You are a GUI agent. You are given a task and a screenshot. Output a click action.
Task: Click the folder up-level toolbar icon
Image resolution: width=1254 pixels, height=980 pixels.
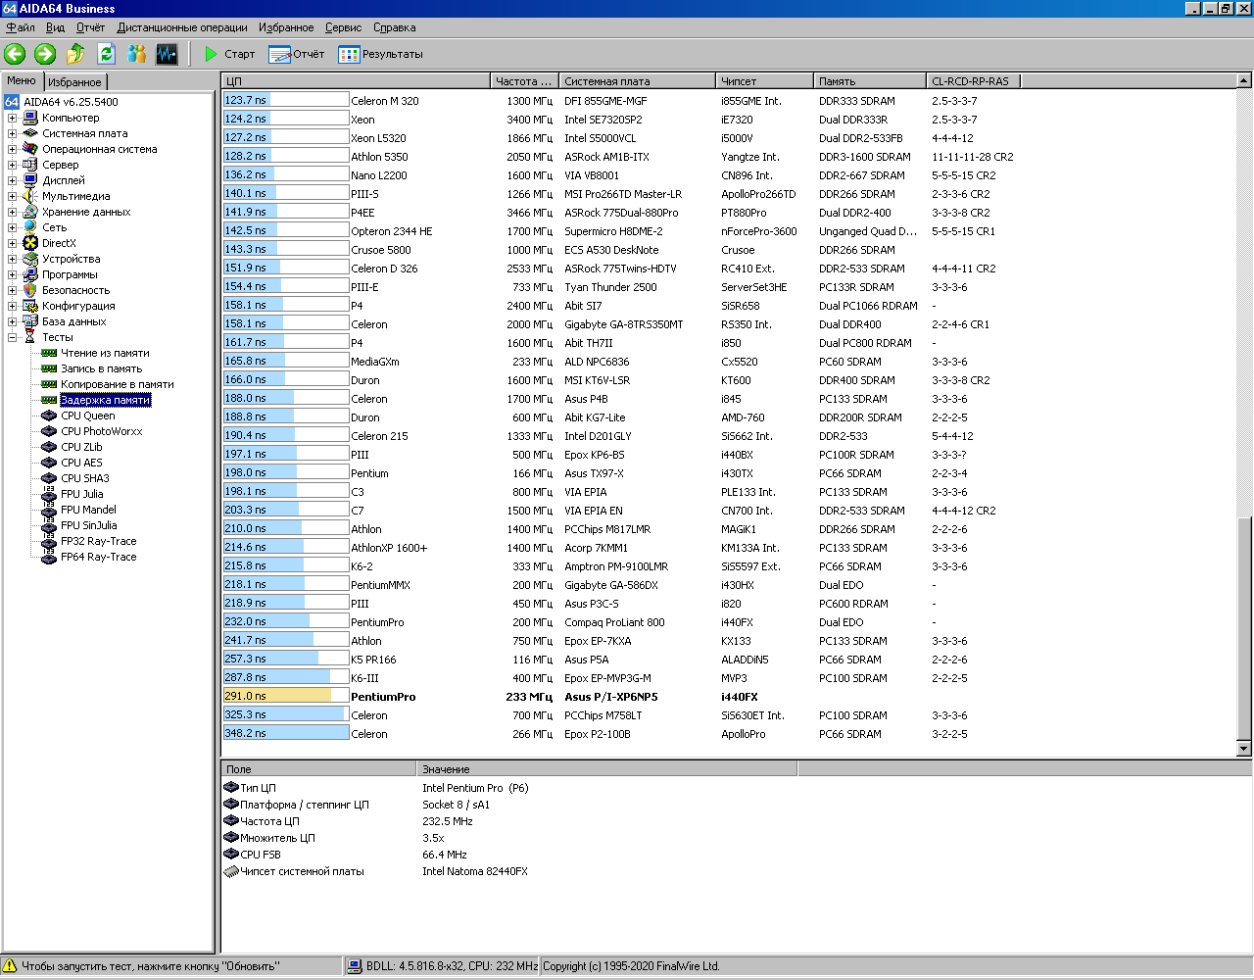[75, 54]
